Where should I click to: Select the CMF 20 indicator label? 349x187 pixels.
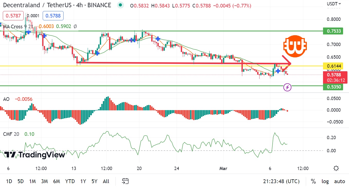click(x=11, y=134)
